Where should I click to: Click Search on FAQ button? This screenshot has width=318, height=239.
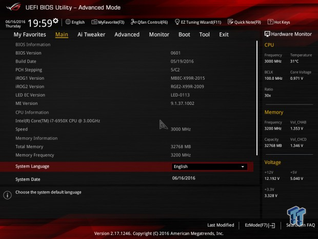(x=301, y=225)
